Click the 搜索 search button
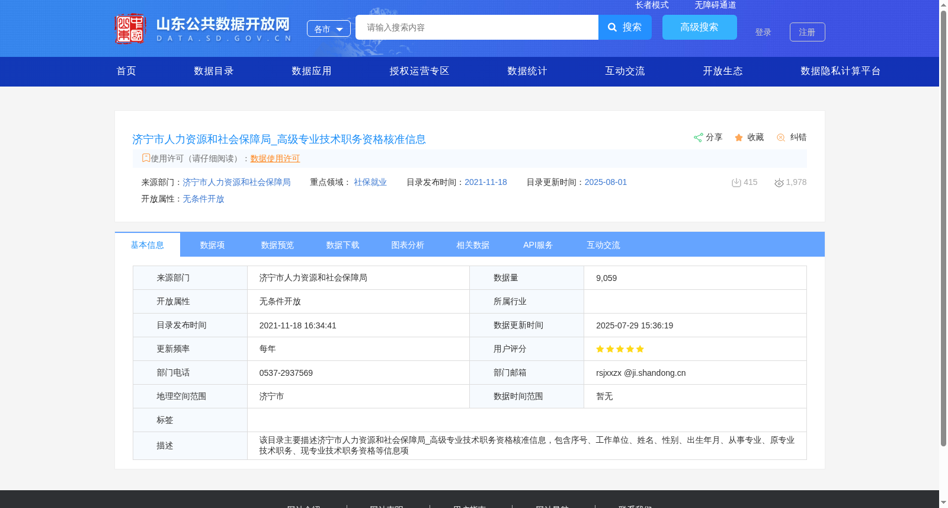Image resolution: width=948 pixels, height=508 pixels. click(x=625, y=27)
